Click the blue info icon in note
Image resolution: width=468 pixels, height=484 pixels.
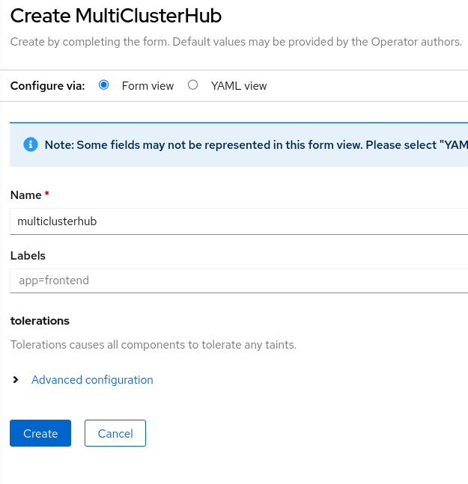click(31, 144)
